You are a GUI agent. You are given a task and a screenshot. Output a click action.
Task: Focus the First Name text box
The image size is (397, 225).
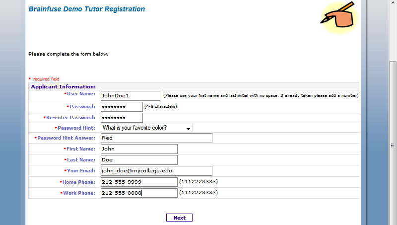[x=138, y=149]
